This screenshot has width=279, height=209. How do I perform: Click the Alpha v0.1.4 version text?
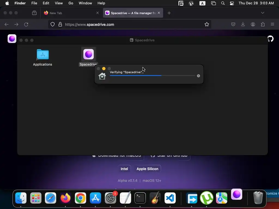[128, 181]
